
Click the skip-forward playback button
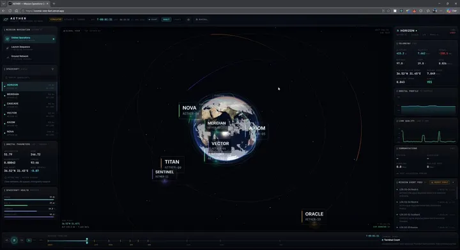(x=22, y=240)
